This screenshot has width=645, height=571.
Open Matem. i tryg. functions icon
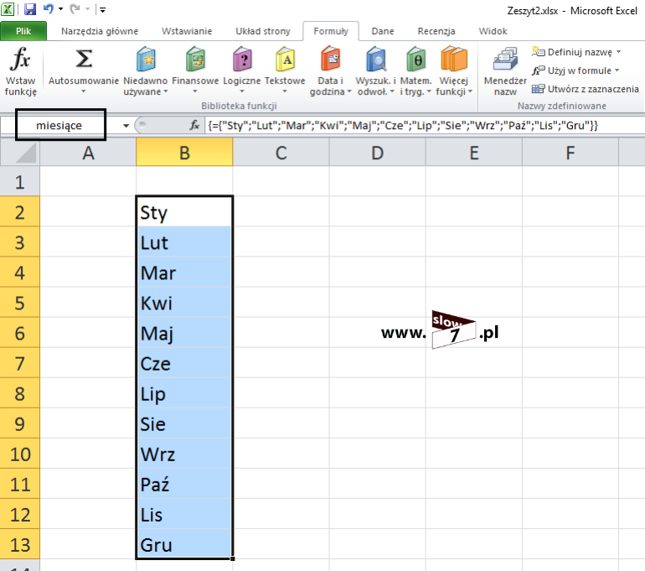pos(415,59)
